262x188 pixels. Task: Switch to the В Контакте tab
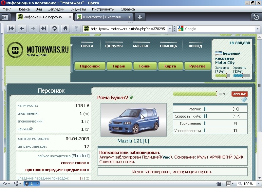103,17
